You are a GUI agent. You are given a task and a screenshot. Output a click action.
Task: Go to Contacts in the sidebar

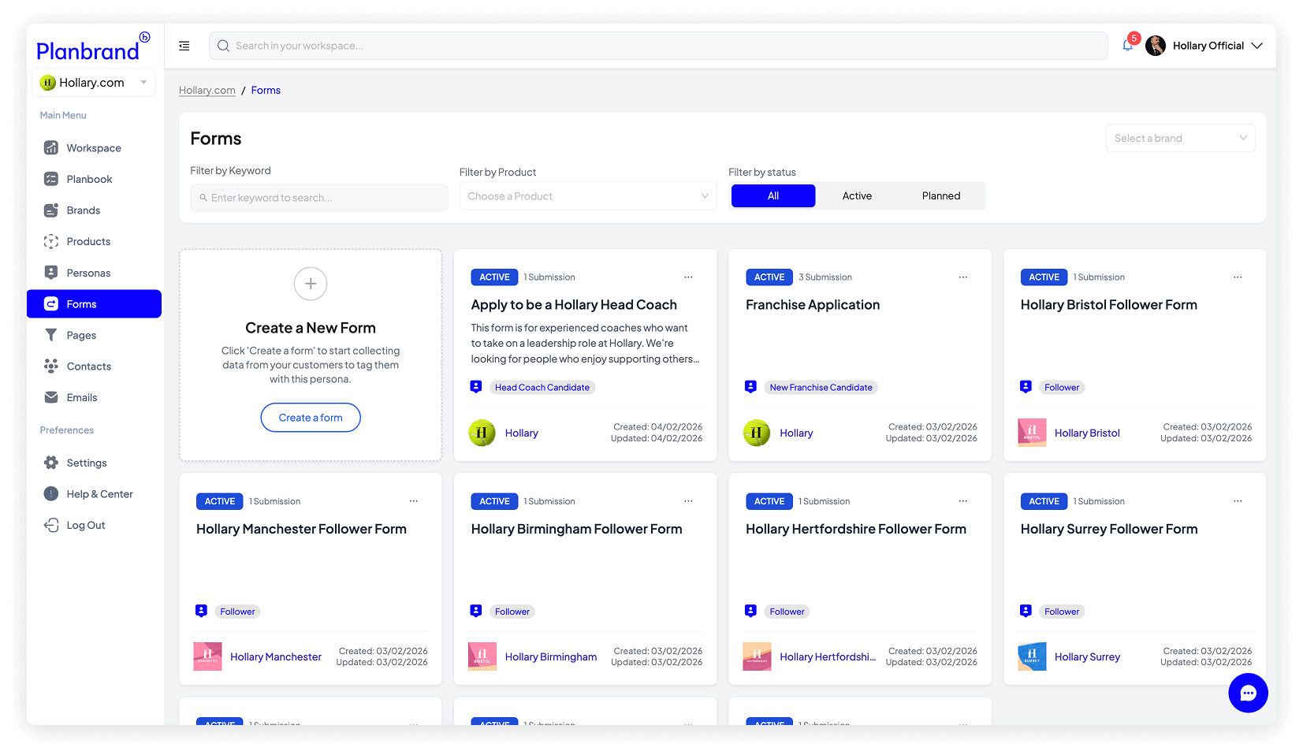coord(88,366)
